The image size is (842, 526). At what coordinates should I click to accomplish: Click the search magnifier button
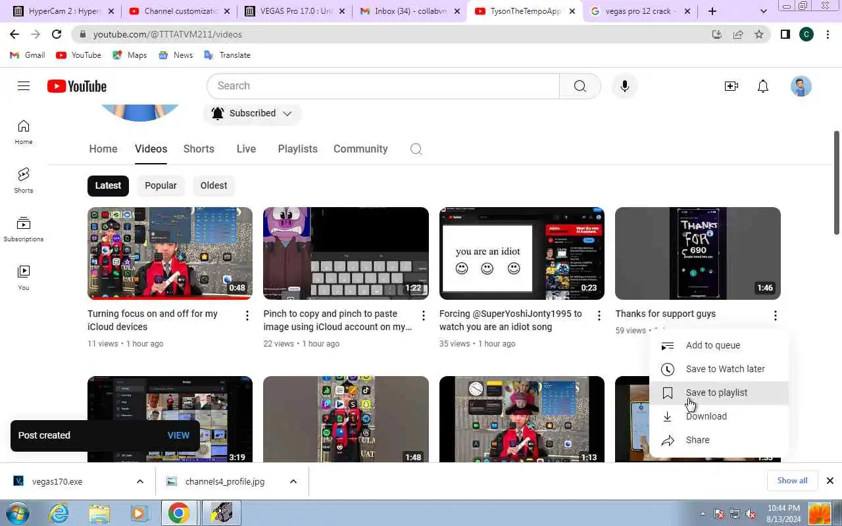580,86
